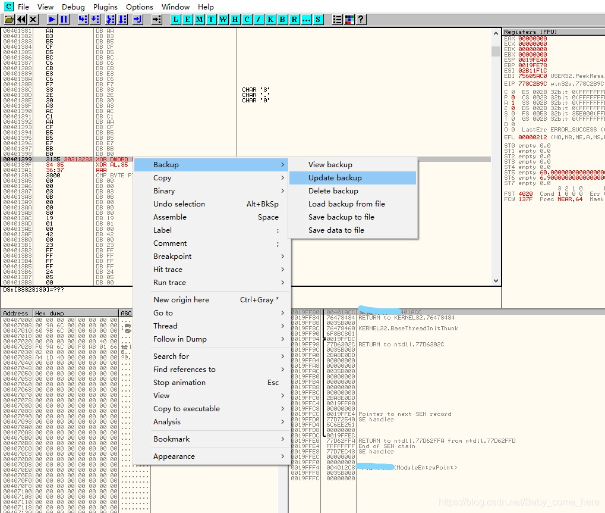Click the Trace over toolbar icon
Viewport: 605px width, 513px height.
pyautogui.click(x=122, y=19)
